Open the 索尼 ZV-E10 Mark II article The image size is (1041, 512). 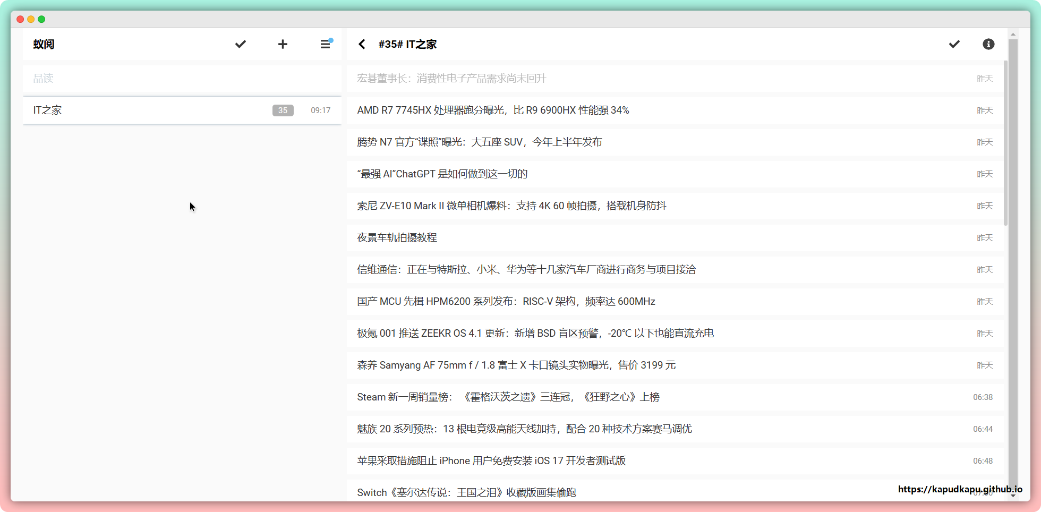tap(511, 206)
